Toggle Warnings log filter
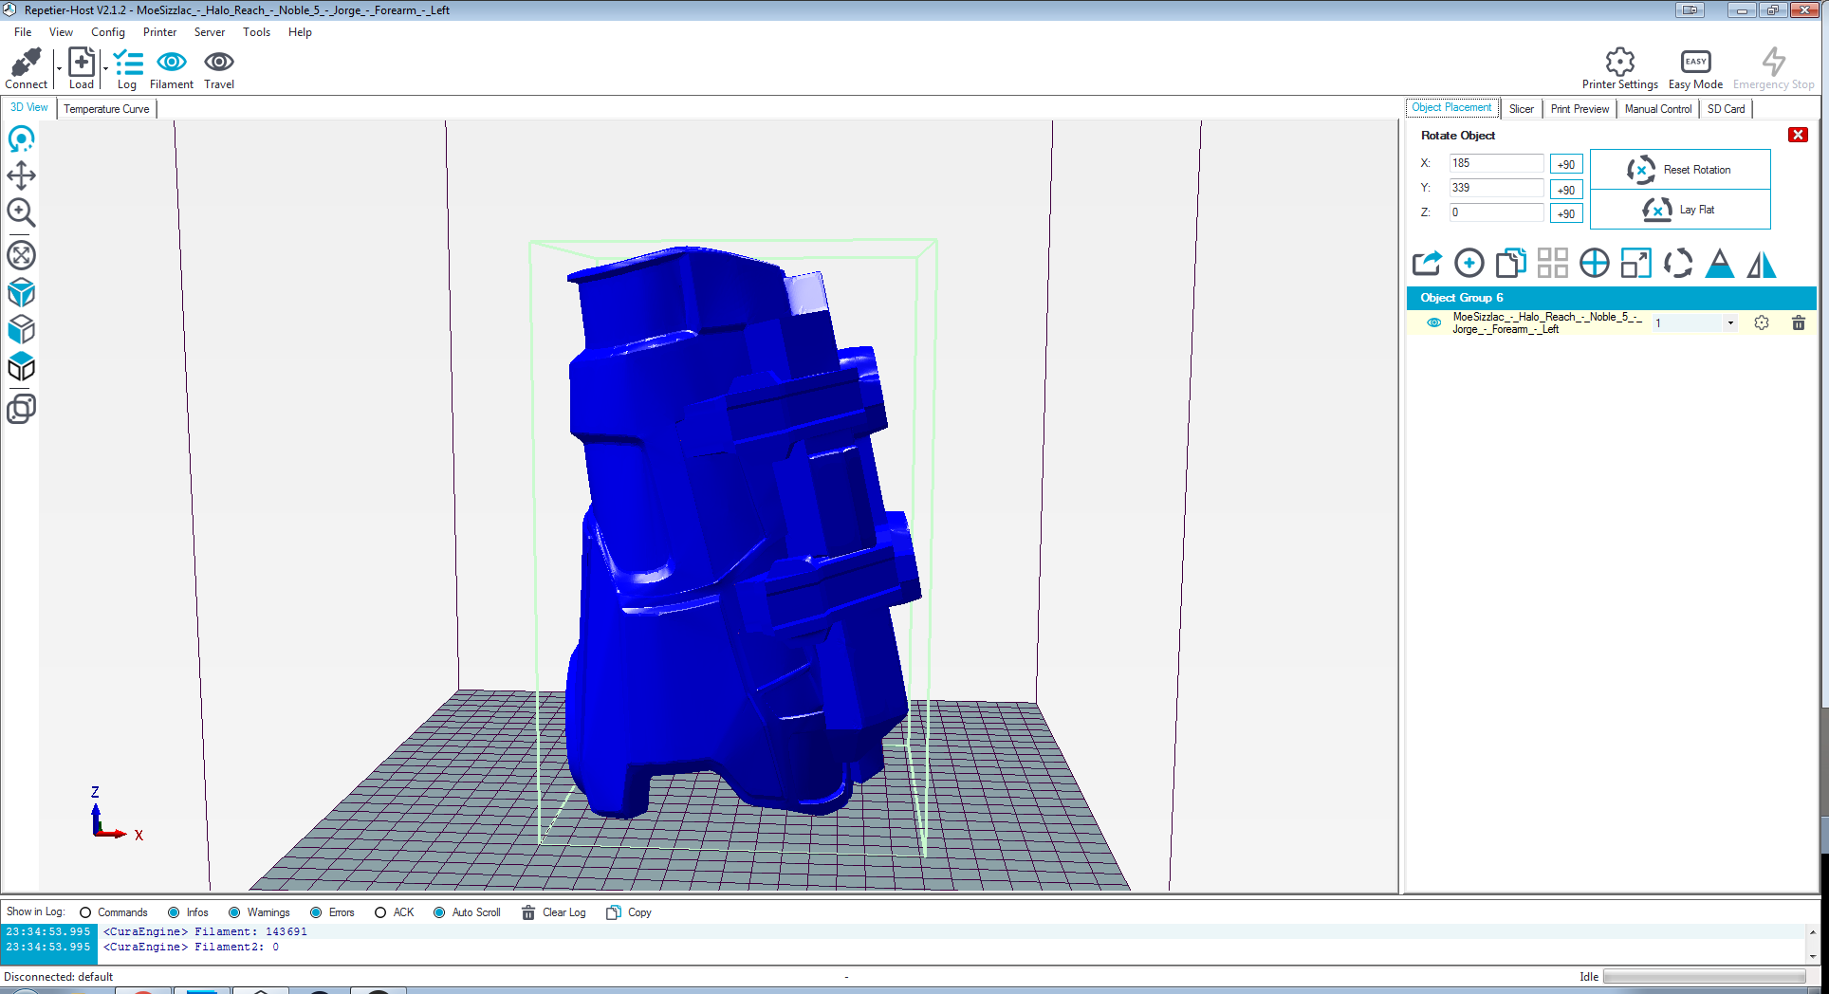The width and height of the screenshot is (1829, 994). point(234,912)
